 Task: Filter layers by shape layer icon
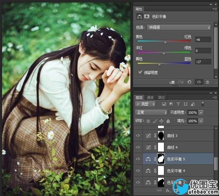tap(185, 104)
